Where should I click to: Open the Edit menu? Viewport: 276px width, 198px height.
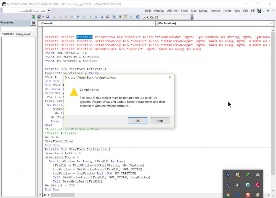pyautogui.click(x=246, y=11)
